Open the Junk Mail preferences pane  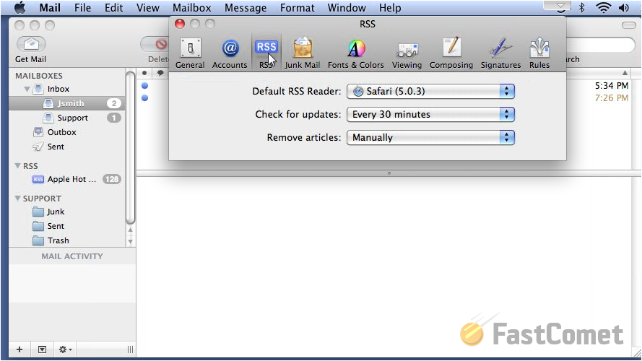point(303,53)
